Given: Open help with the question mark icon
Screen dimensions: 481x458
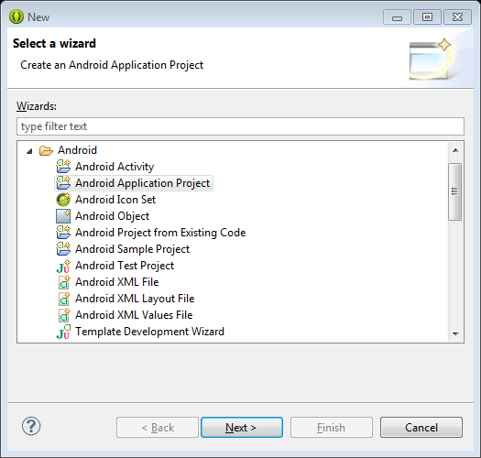Looking at the screenshot, I should click(31, 427).
